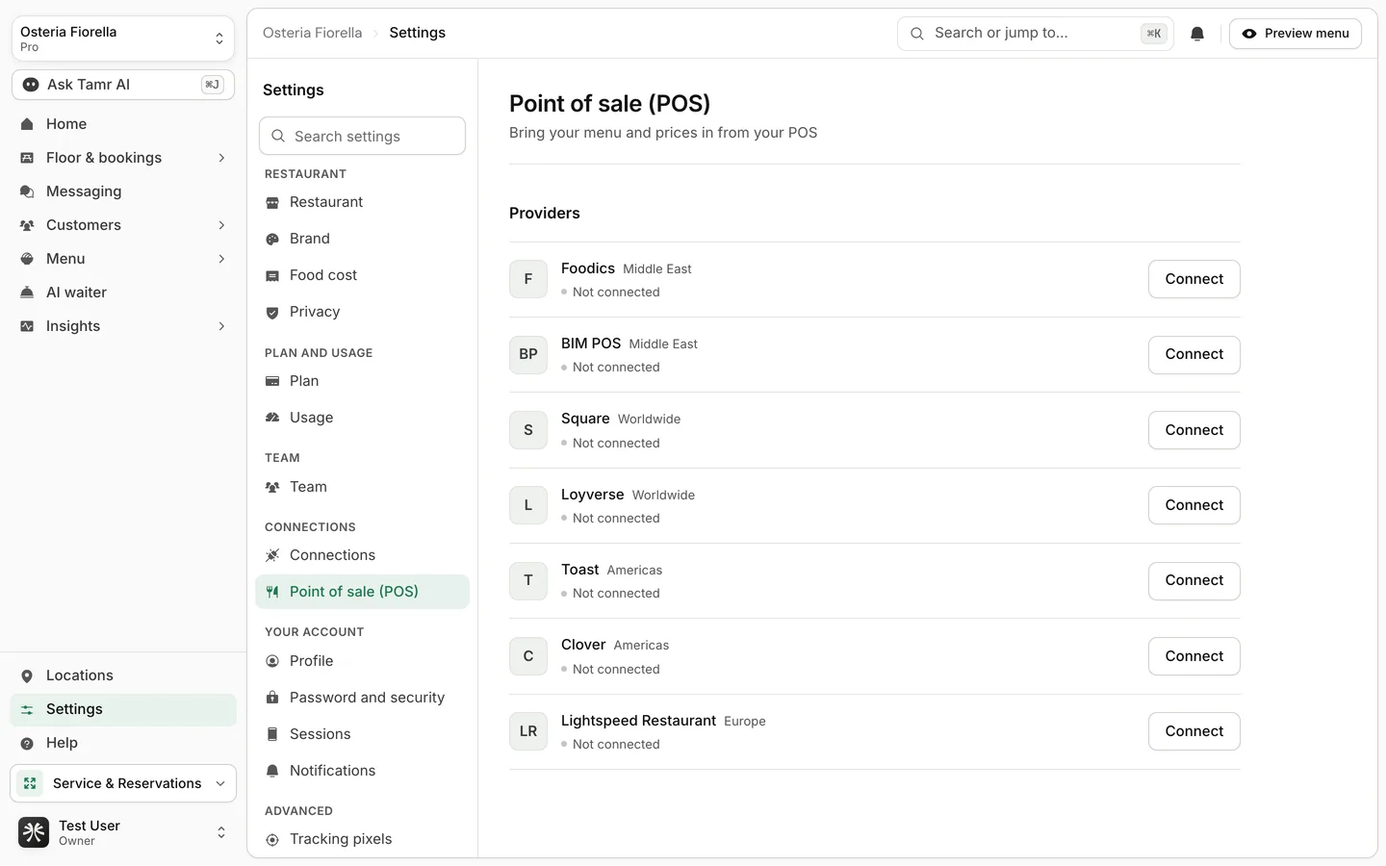Click the Messaging chat bubble icon

point(27,191)
